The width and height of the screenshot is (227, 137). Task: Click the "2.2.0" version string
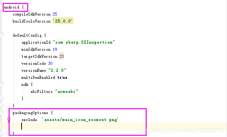pyautogui.click(x=57, y=70)
